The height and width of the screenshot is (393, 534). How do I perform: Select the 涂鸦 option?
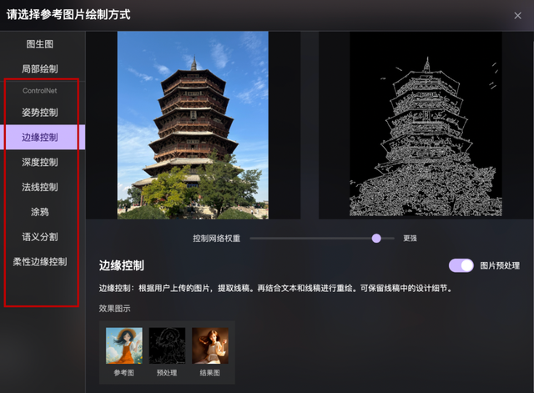point(40,212)
